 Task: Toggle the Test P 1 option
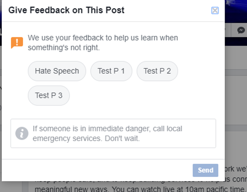click(x=111, y=71)
